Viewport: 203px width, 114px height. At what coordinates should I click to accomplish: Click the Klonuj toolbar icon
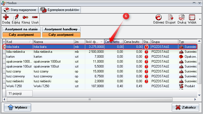coord(25,17)
